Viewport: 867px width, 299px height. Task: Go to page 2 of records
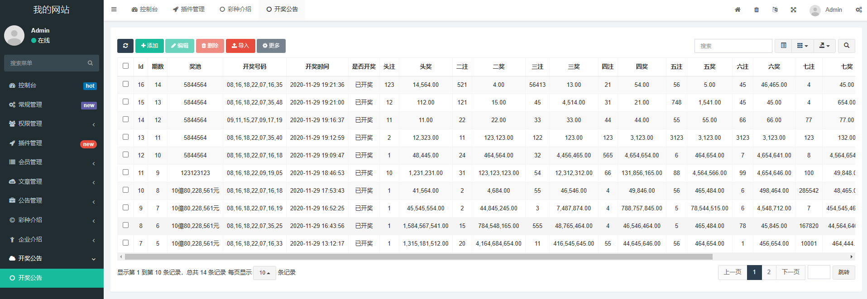click(x=769, y=272)
